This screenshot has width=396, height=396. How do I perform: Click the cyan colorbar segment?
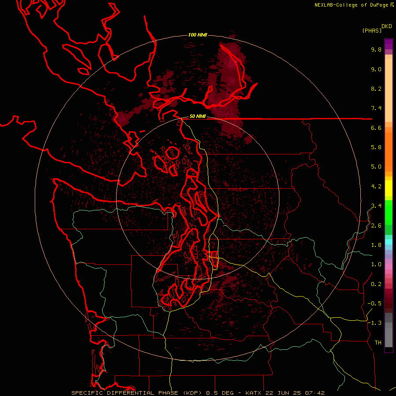coord(389,242)
